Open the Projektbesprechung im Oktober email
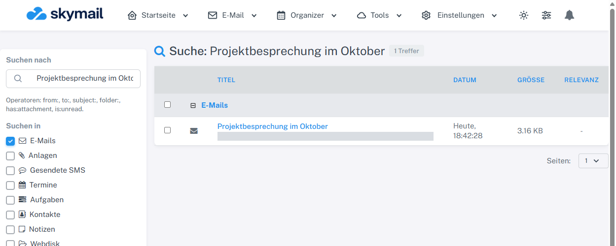This screenshot has height=246, width=616. (x=273, y=126)
